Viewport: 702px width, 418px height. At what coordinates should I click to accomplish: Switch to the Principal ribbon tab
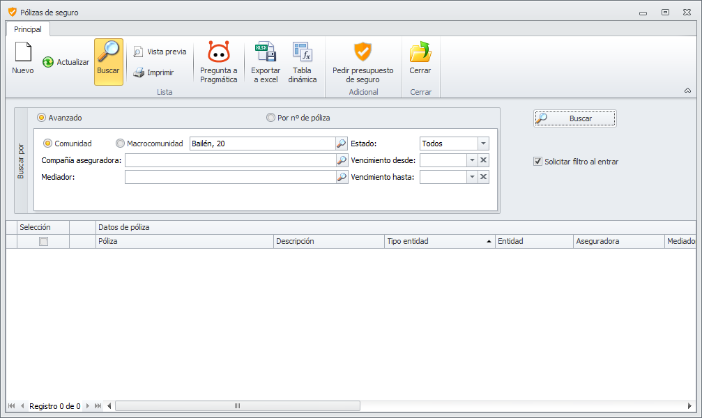point(28,29)
